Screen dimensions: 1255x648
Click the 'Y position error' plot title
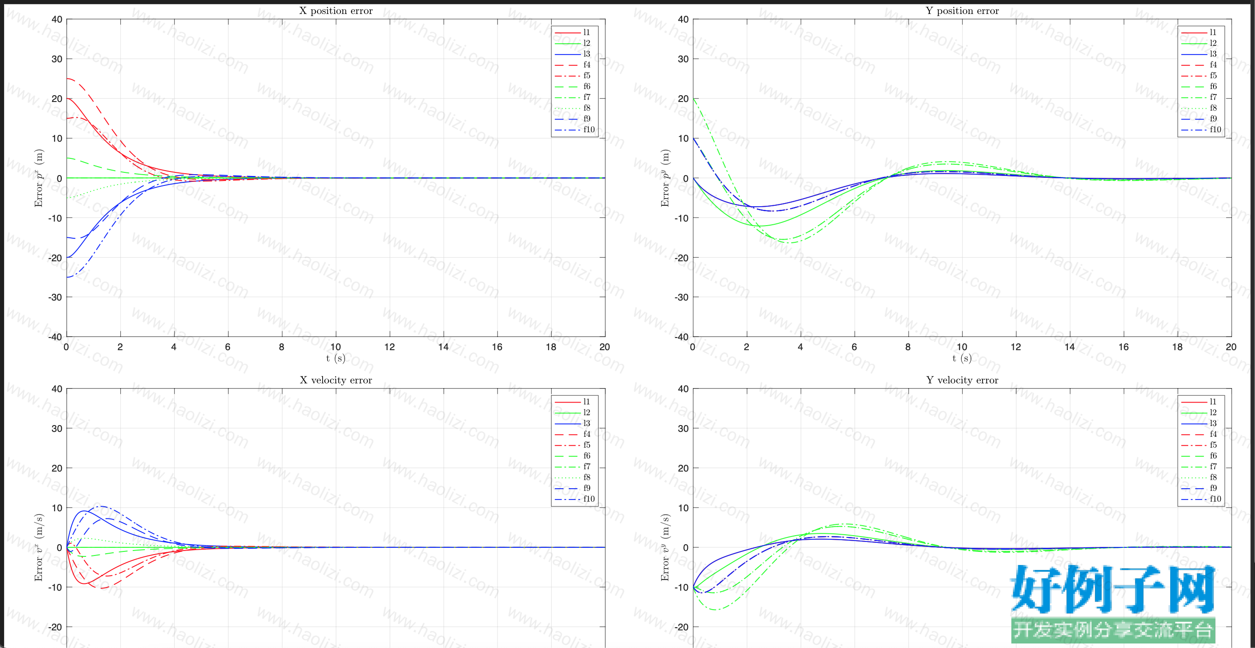click(x=962, y=11)
